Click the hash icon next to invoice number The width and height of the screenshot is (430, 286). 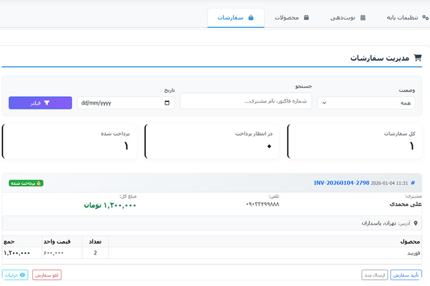[412, 183]
